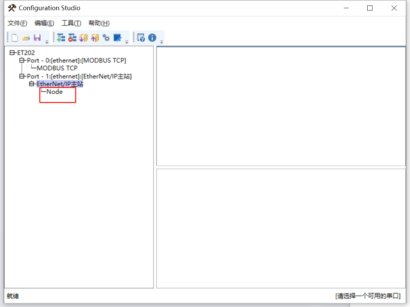
Task: Save the configuration with the purple floppy disk icon
Action: point(37,38)
